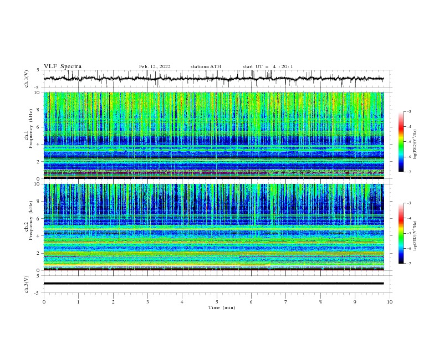Click time axis tick label "5"
Screen dimensions: 439x339
(217, 302)
